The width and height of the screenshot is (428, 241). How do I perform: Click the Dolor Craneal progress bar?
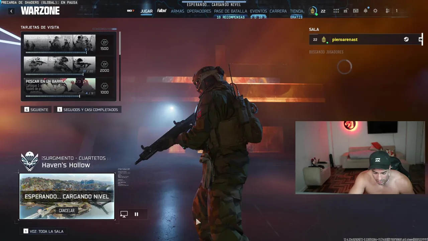(x=56, y=52)
